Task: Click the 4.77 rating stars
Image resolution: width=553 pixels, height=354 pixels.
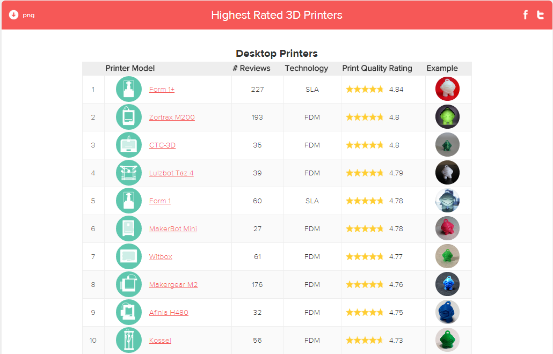Action: pyautogui.click(x=365, y=256)
